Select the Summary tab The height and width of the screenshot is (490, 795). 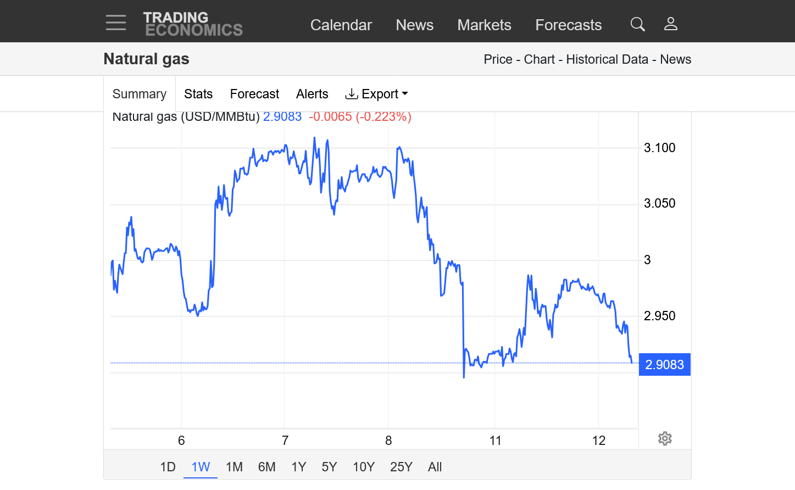click(140, 94)
